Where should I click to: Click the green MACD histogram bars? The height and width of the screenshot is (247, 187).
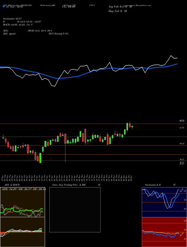click(25, 231)
